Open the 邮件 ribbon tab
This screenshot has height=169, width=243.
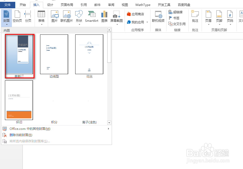click(97, 4)
